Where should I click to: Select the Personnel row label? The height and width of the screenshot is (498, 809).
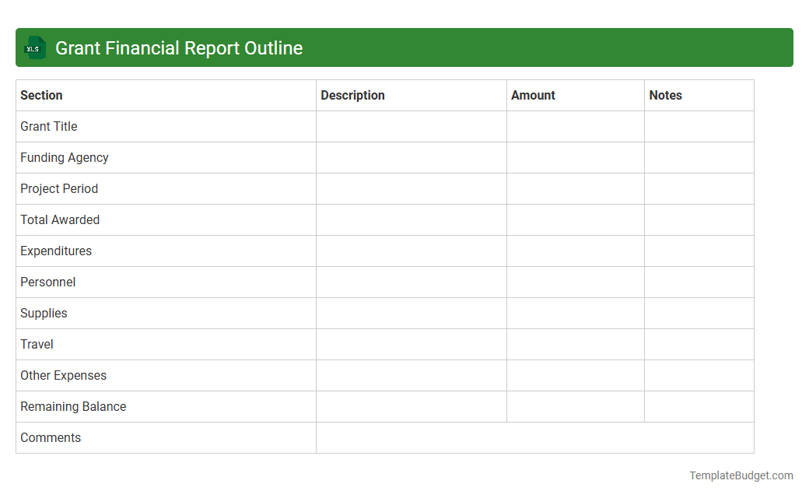pyautogui.click(x=47, y=282)
